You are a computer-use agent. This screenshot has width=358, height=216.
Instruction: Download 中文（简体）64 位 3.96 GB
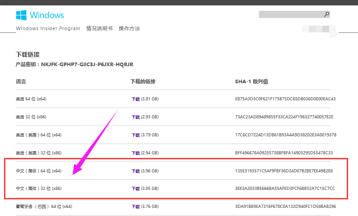tap(136, 171)
